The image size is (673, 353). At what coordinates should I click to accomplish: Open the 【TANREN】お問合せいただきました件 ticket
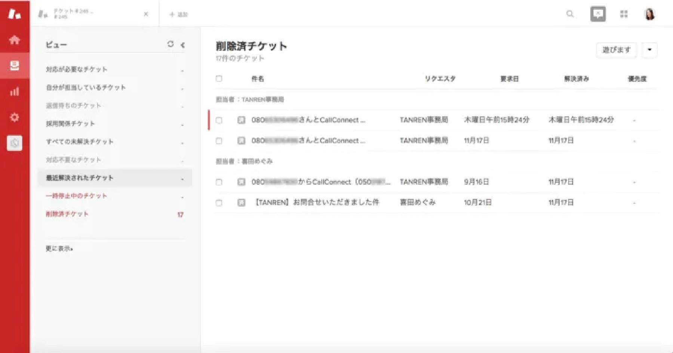(316, 203)
